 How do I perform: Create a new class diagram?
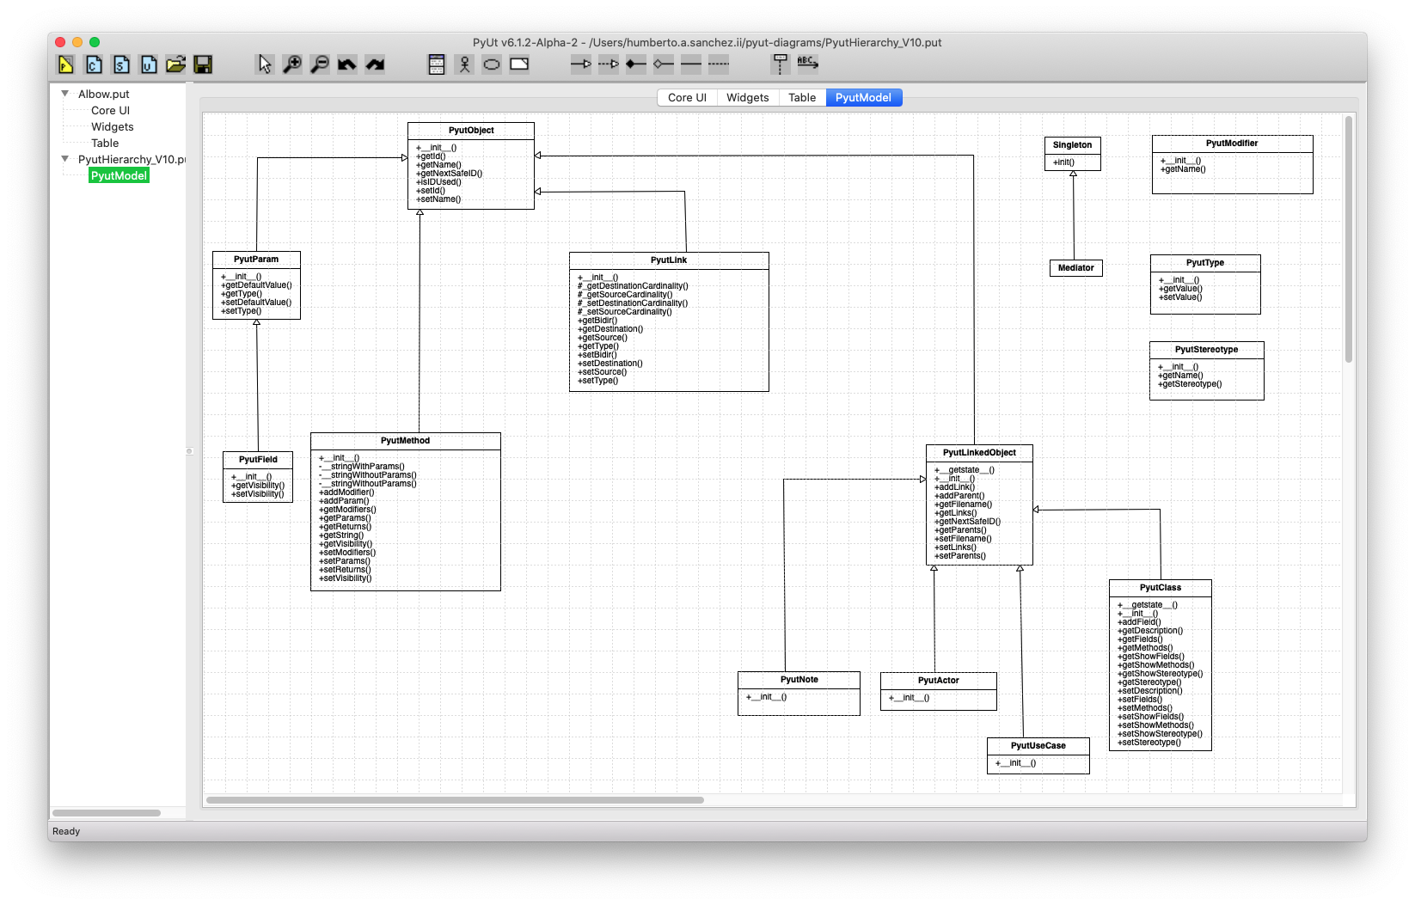click(x=94, y=64)
